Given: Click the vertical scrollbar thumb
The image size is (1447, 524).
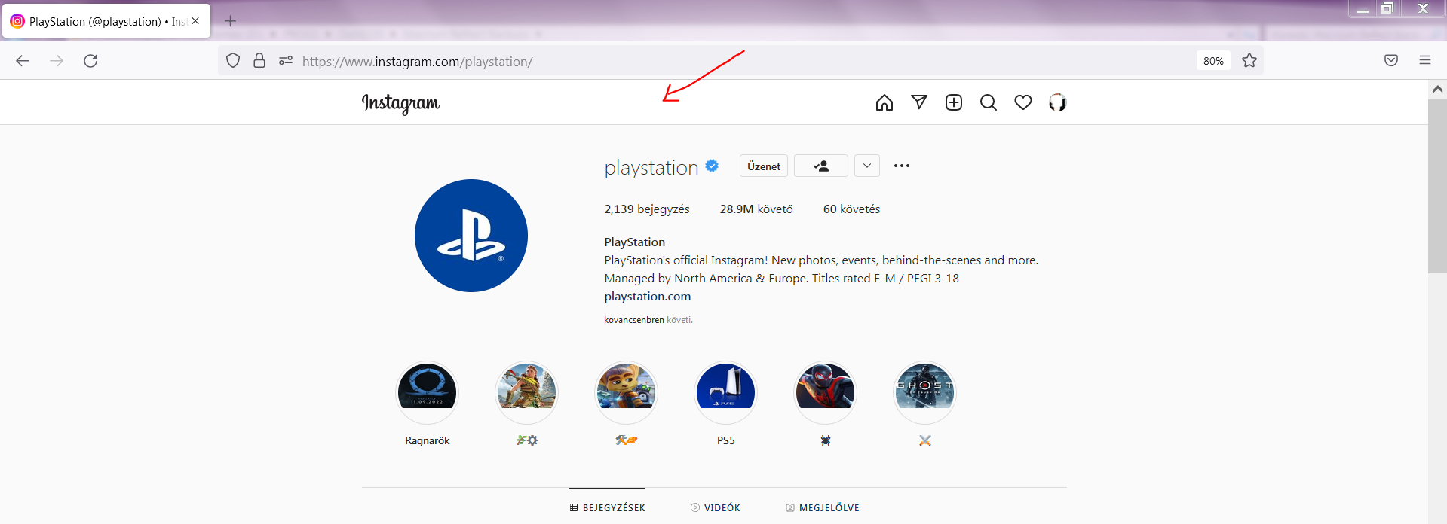Looking at the screenshot, I should (x=1437, y=186).
